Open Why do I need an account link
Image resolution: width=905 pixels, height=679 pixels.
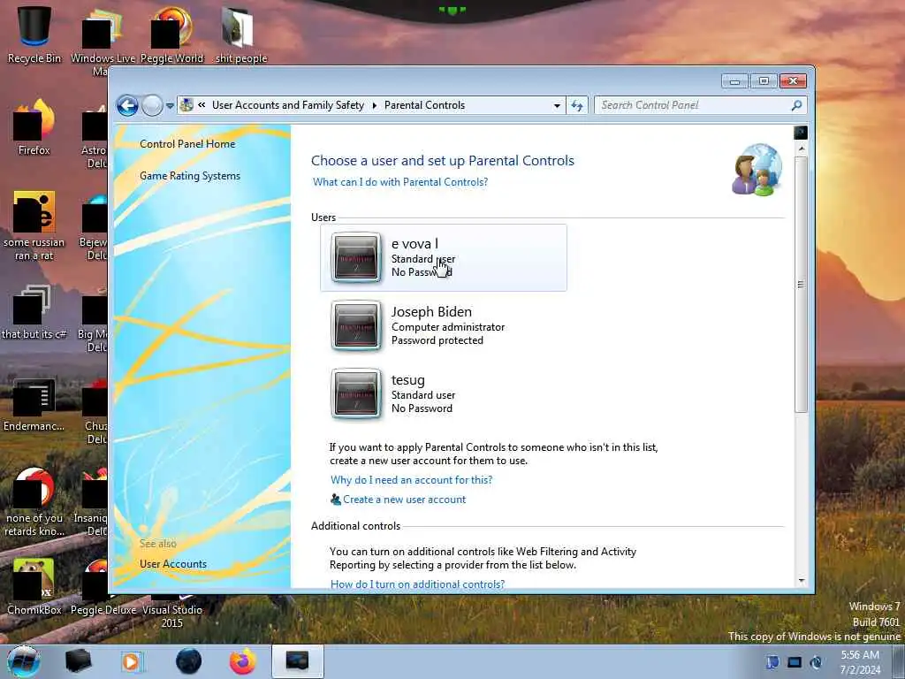click(411, 480)
